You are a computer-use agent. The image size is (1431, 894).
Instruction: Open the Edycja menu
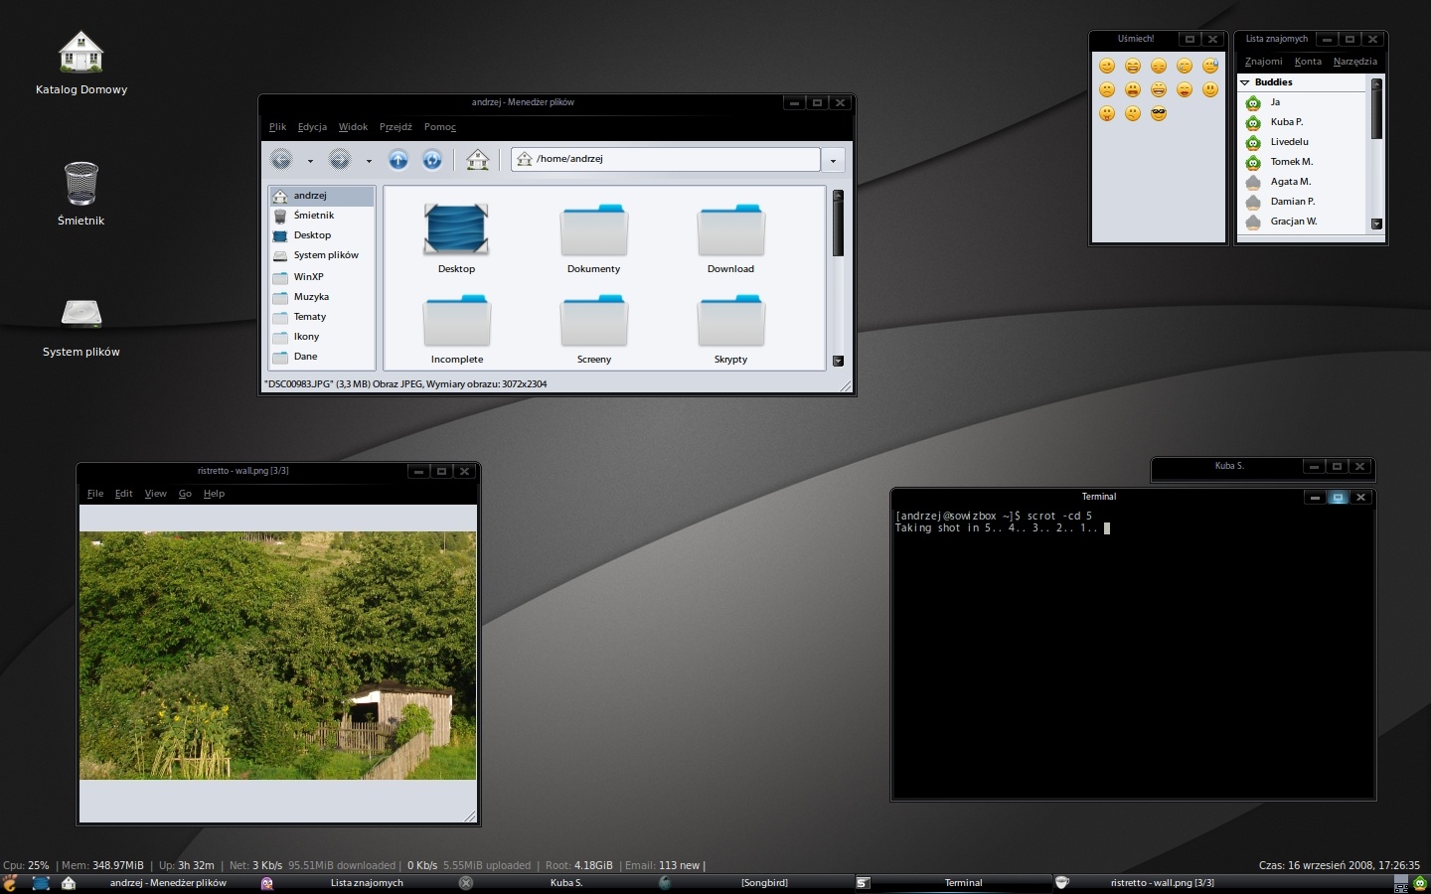point(312,127)
